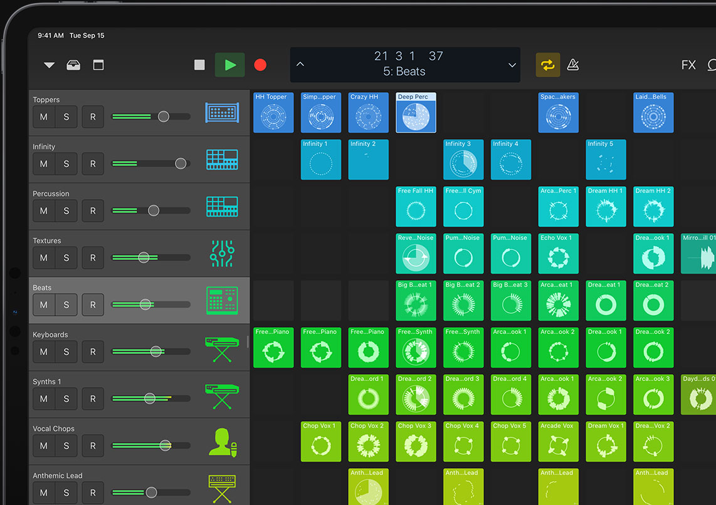Select the Textures track name
The width and height of the screenshot is (716, 505).
point(47,241)
